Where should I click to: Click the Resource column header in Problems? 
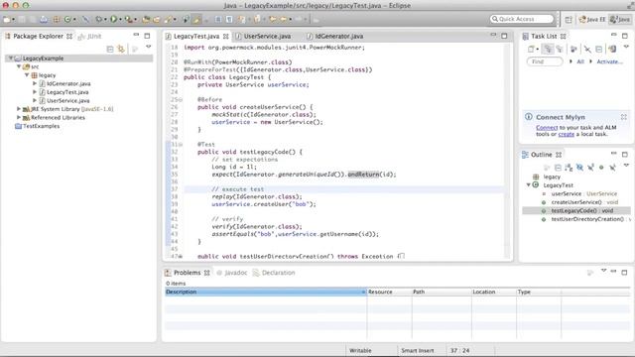389,292
